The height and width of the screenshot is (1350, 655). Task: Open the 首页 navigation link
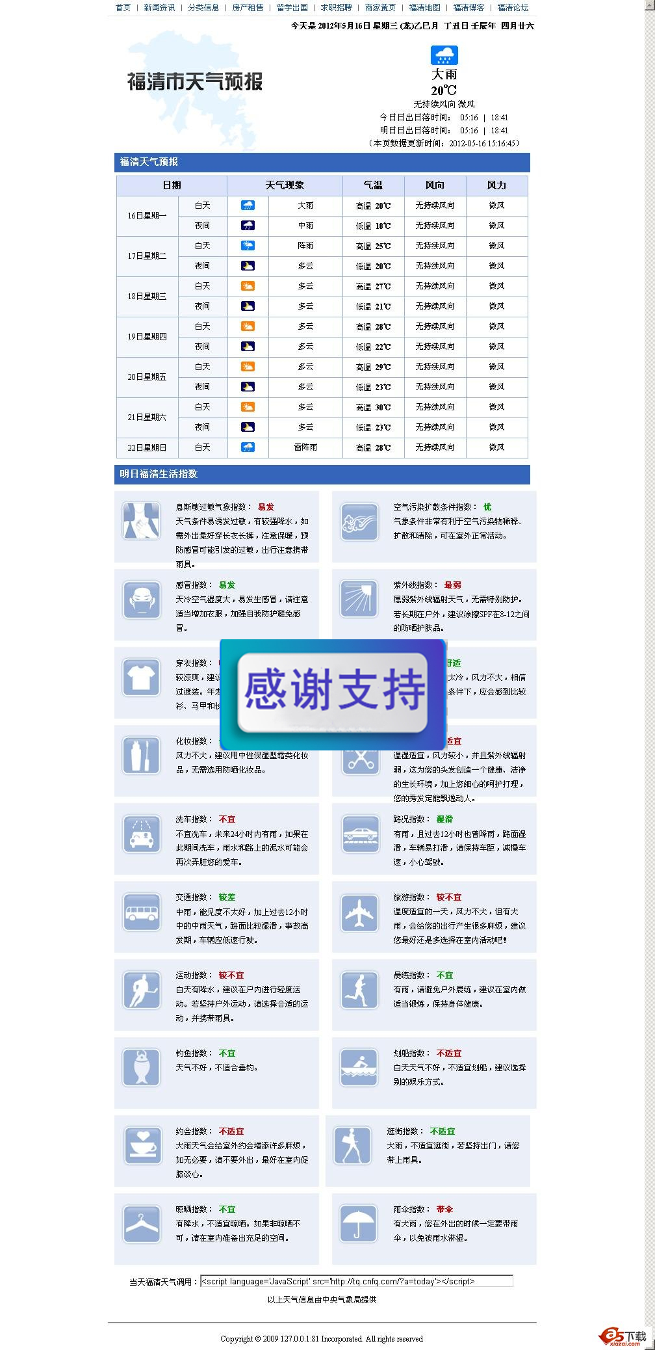coord(123,8)
